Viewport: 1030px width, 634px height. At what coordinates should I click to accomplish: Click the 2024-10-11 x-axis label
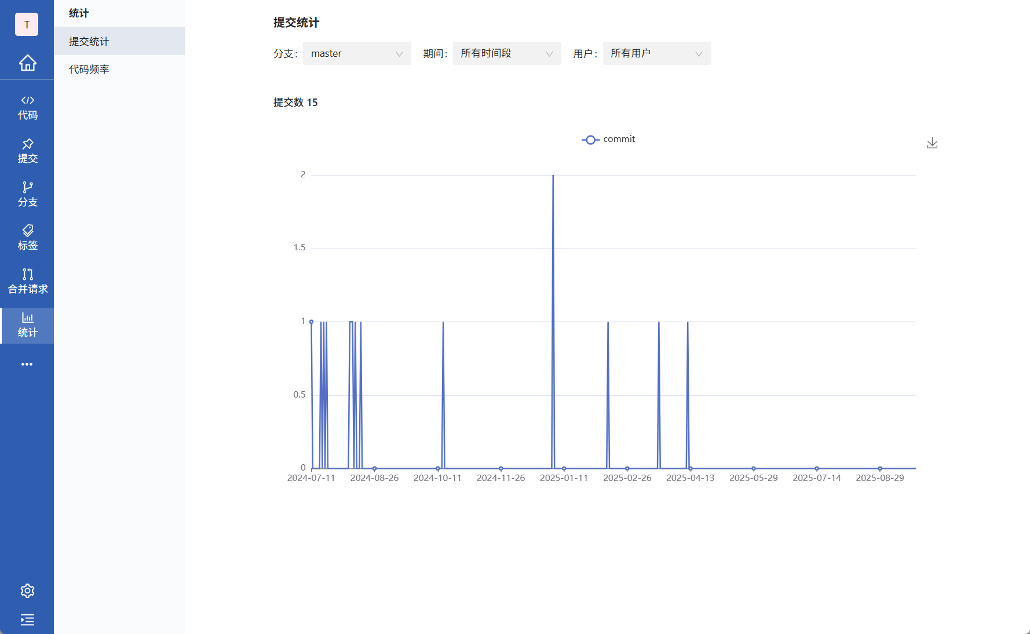pyautogui.click(x=437, y=478)
